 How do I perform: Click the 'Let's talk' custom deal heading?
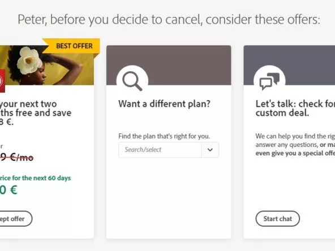click(x=295, y=108)
